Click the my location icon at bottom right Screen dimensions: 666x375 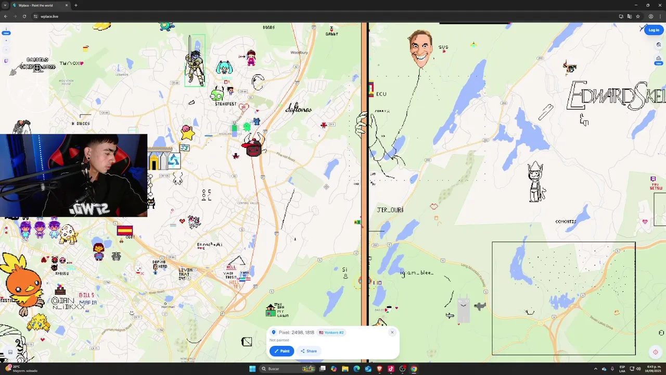point(655,352)
